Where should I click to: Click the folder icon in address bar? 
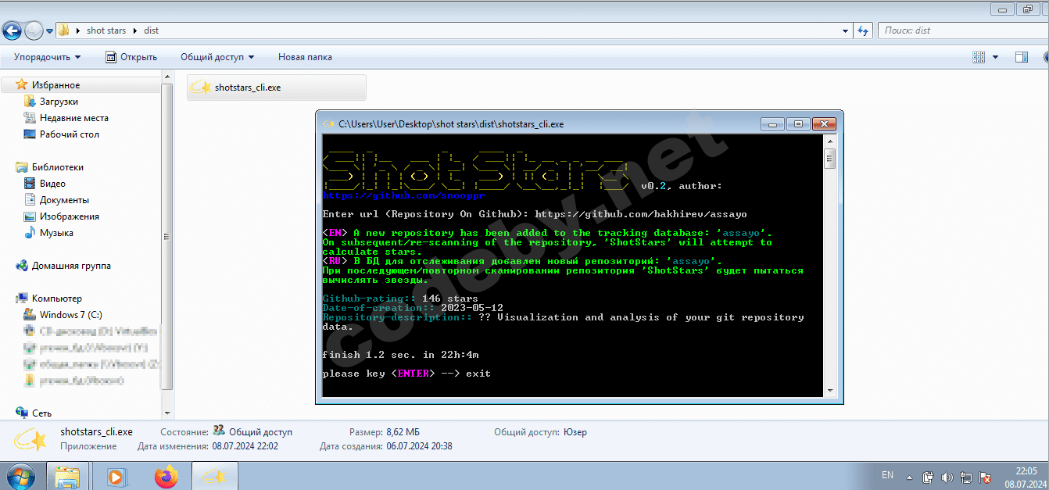64,30
